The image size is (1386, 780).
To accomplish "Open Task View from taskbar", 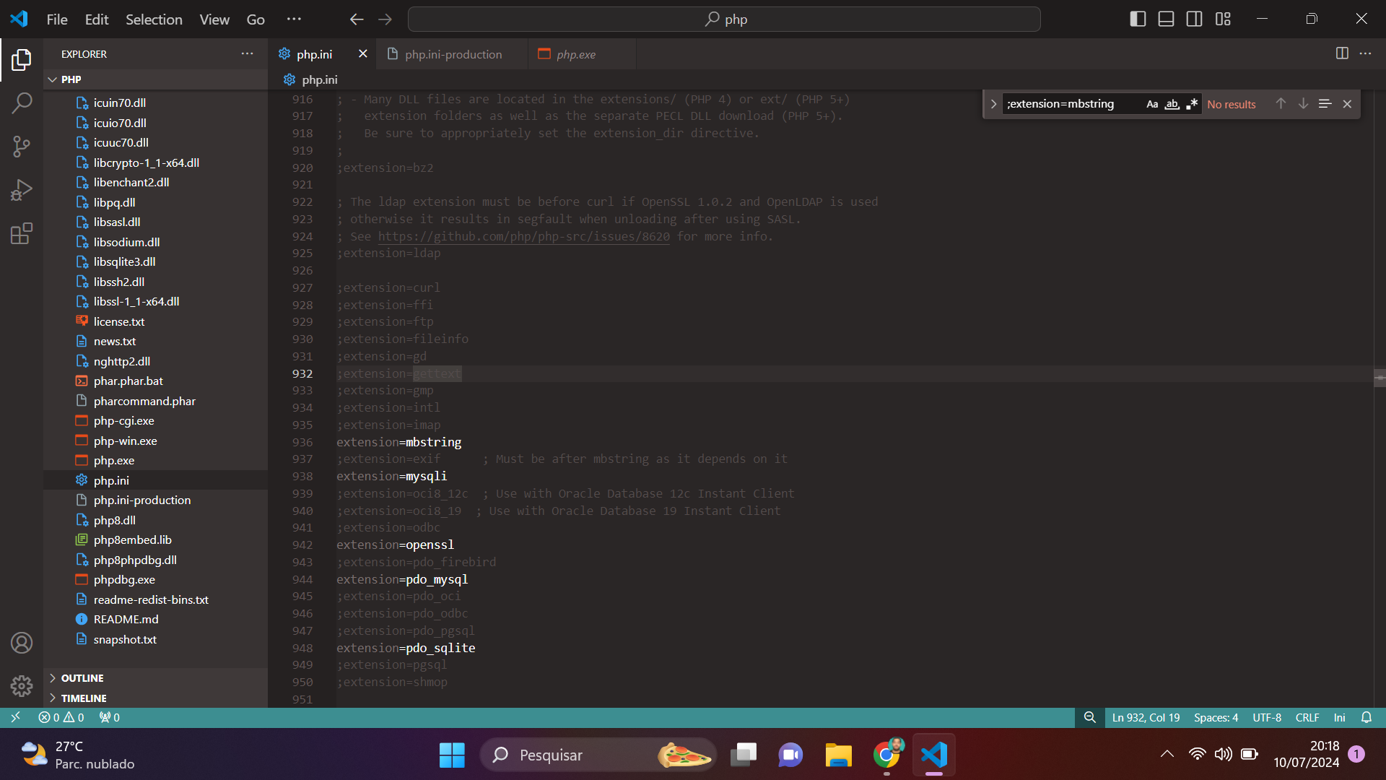I will (743, 755).
